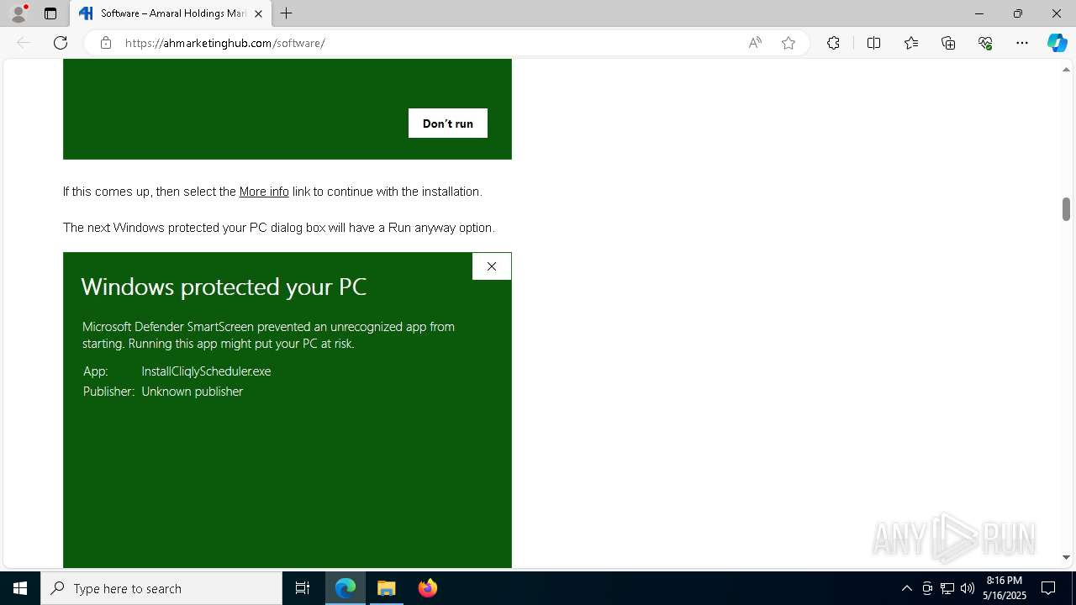Select the Software – Amaral Holdings tab
The image size is (1076, 605).
[171, 13]
